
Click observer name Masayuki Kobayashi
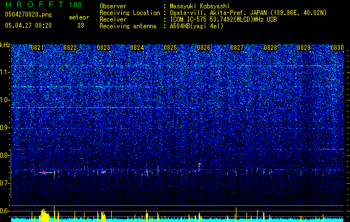click(x=200, y=6)
